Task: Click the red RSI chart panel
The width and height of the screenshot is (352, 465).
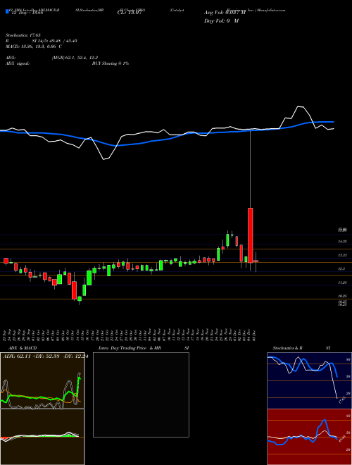Action: tap(309, 437)
